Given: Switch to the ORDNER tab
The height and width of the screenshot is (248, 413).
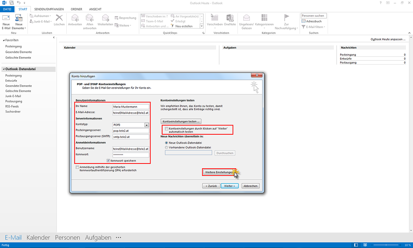Looking at the screenshot, I should tap(76, 9).
